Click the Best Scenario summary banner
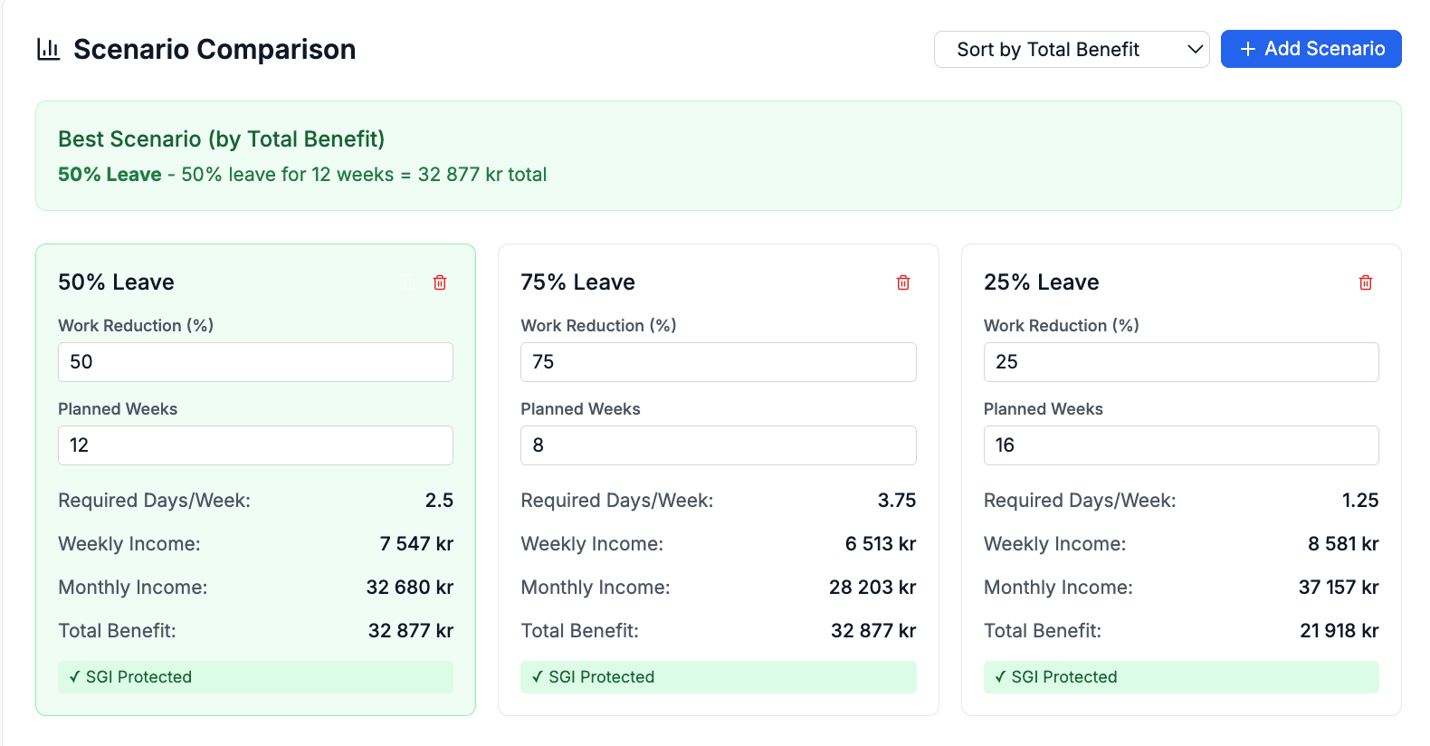The width and height of the screenshot is (1430, 746). (718, 156)
